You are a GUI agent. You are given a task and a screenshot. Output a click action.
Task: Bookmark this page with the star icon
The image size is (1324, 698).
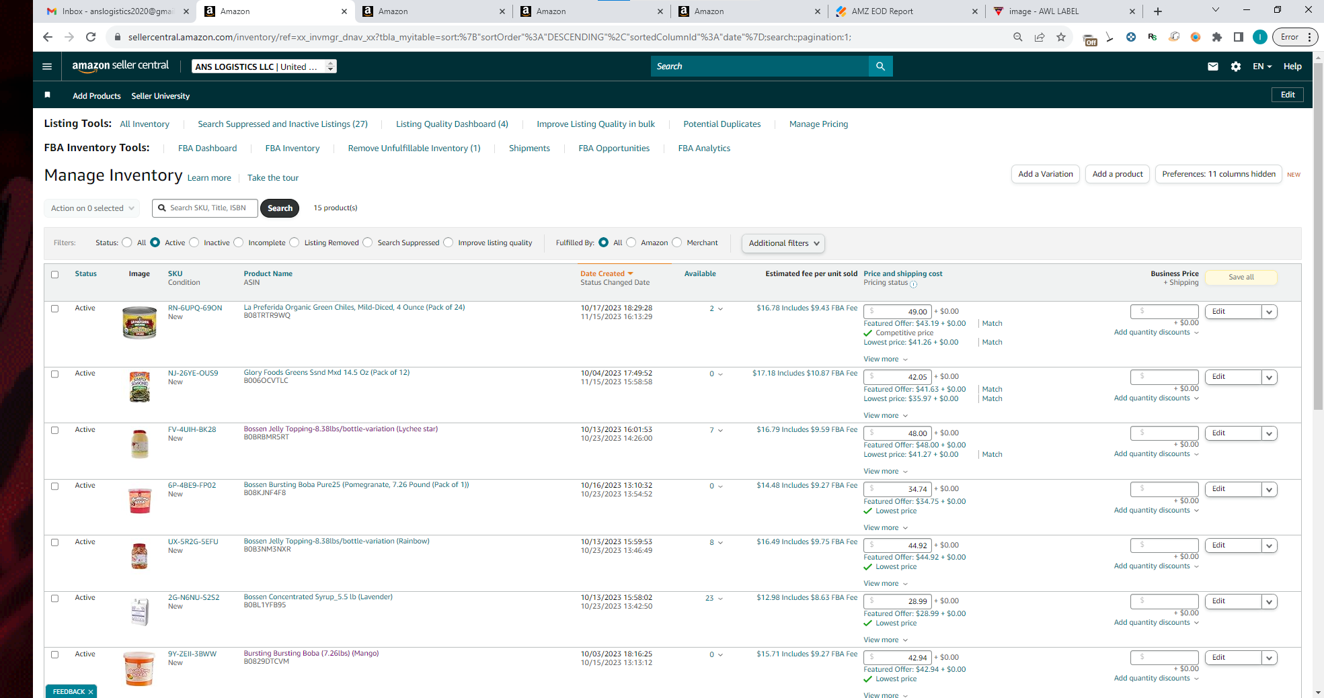tap(1061, 37)
